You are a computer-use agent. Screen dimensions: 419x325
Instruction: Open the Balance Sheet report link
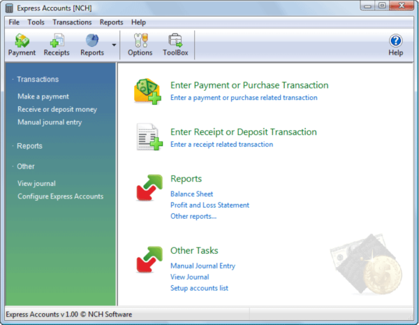tap(191, 194)
